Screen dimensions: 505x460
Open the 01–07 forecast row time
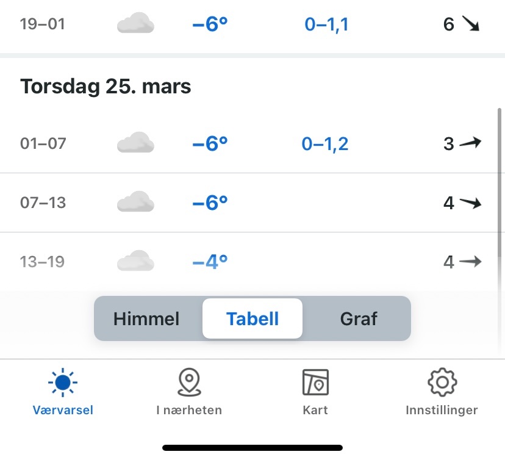(43, 144)
